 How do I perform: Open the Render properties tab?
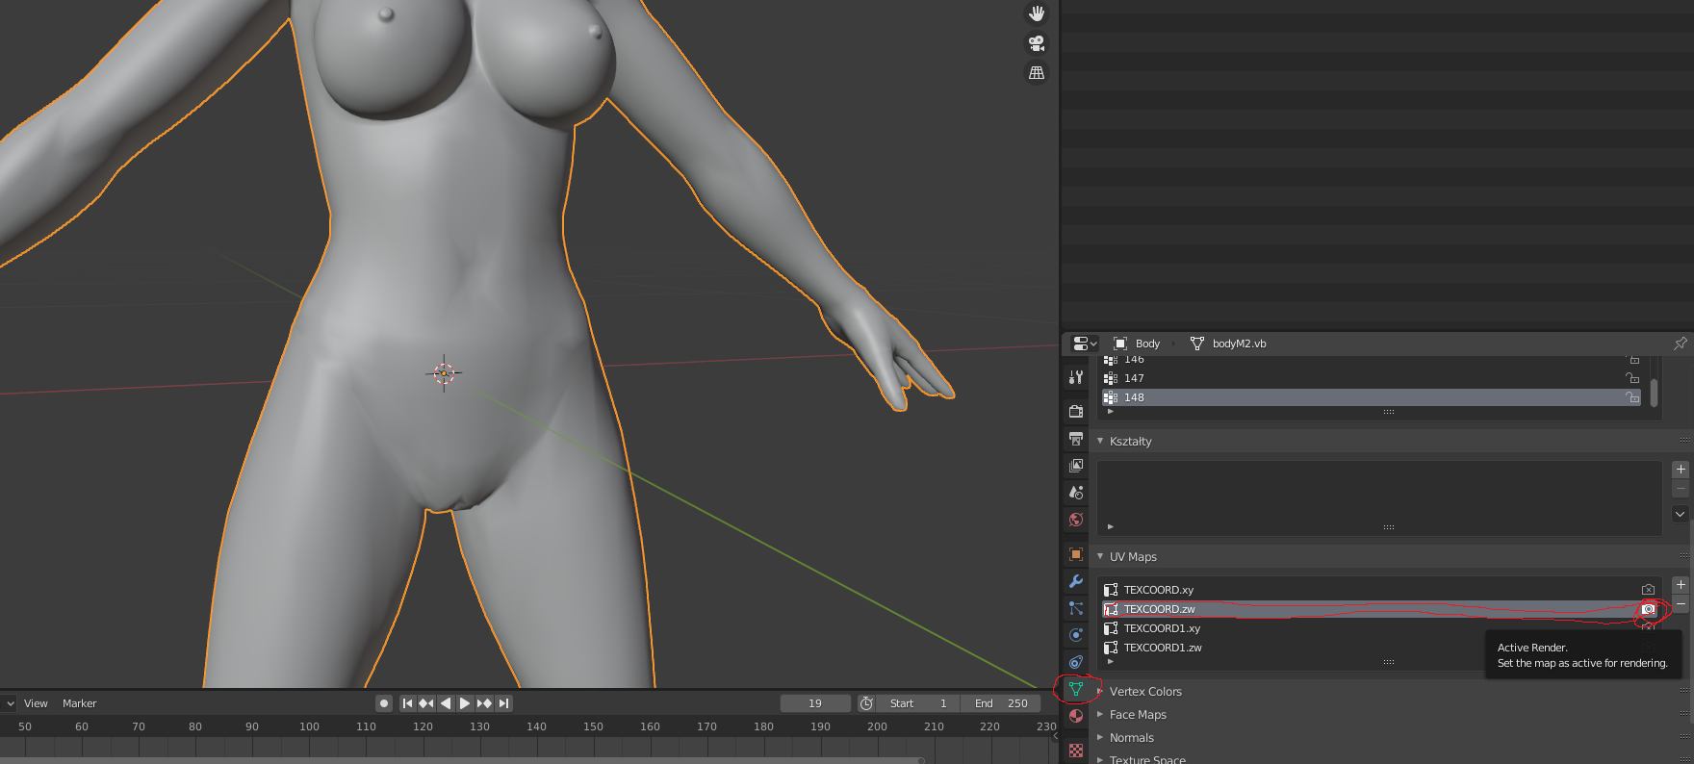click(1076, 412)
